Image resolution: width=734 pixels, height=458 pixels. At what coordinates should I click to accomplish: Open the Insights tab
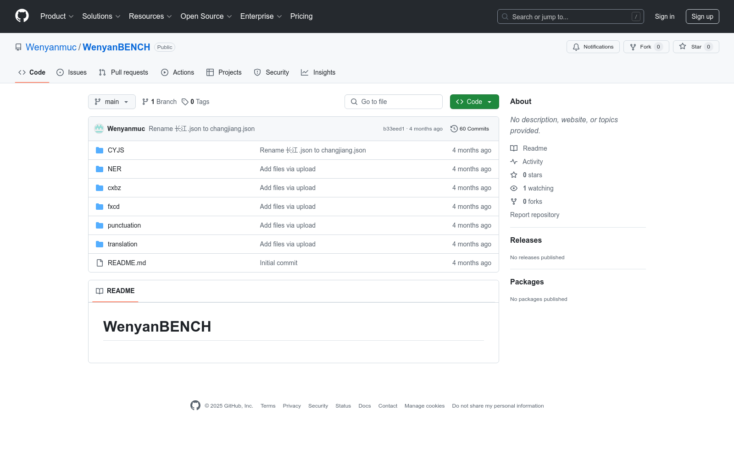(318, 72)
